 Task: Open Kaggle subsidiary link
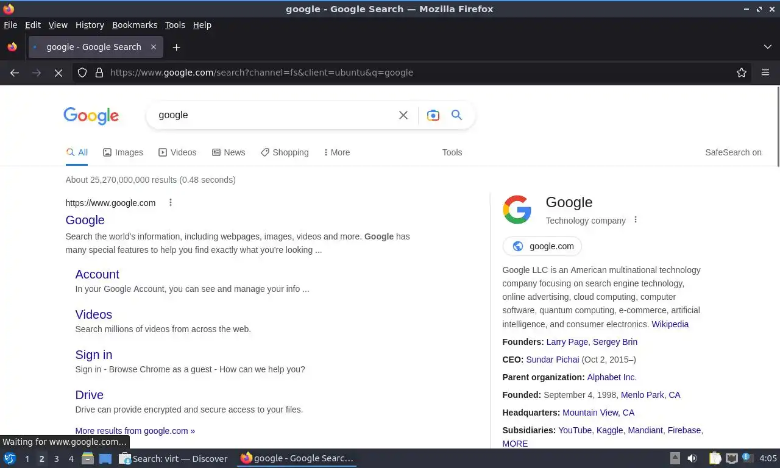pyautogui.click(x=609, y=430)
